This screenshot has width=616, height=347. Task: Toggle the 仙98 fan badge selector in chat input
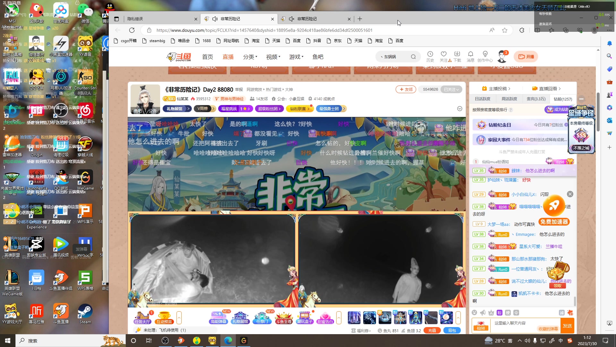[x=481, y=325]
